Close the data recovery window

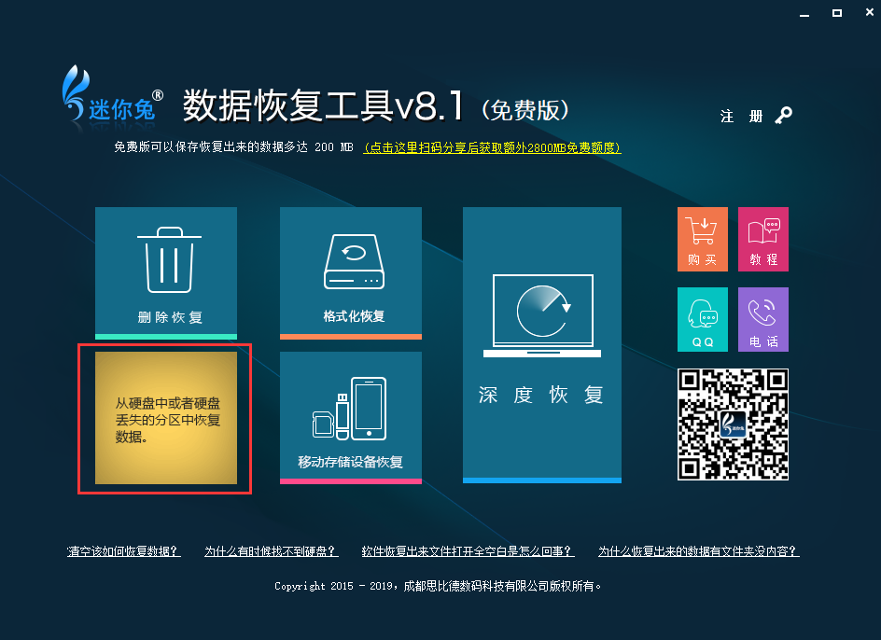click(869, 12)
